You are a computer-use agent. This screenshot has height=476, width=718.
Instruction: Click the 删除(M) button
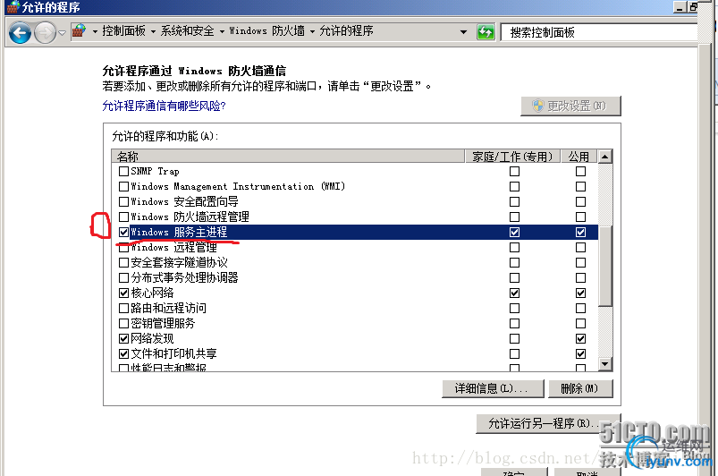(580, 388)
